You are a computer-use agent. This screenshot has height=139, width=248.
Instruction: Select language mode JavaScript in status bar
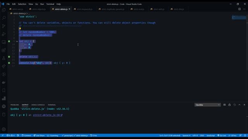(211, 136)
